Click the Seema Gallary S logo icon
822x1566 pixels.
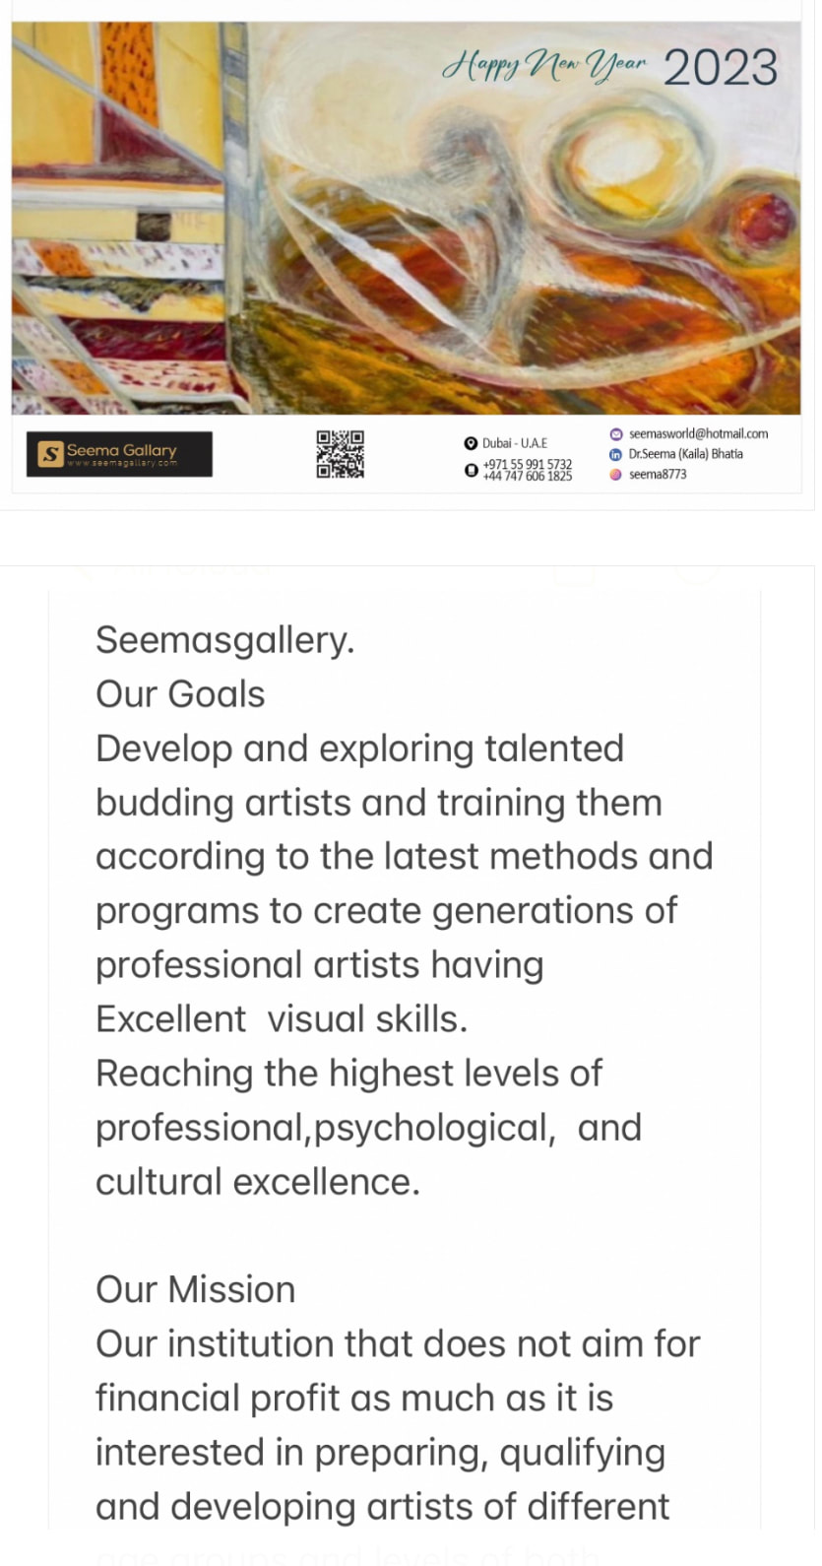point(50,454)
